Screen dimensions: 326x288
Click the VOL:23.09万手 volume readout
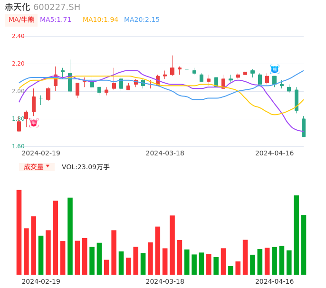coord(86,167)
